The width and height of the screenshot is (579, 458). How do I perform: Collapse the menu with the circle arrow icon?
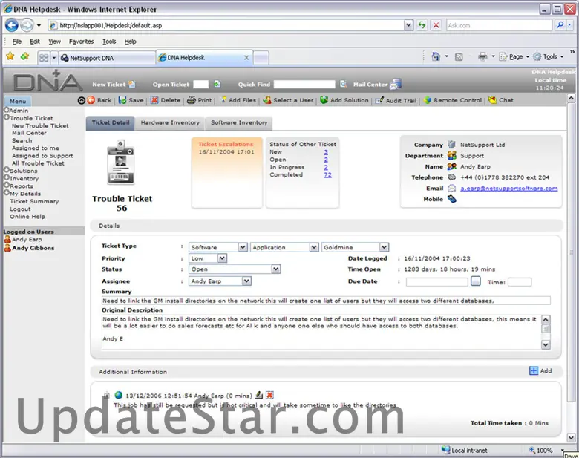pos(82,100)
